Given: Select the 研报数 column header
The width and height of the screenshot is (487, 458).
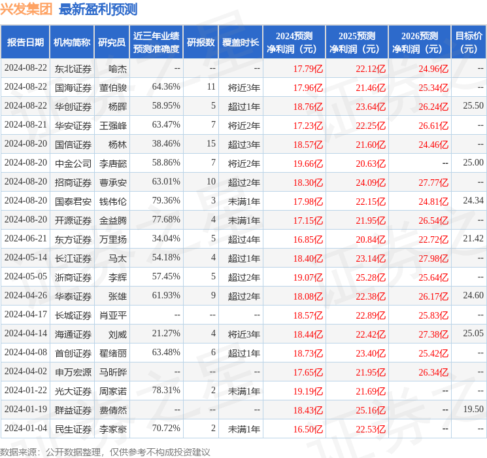Looking at the screenshot, I should click(201, 43).
